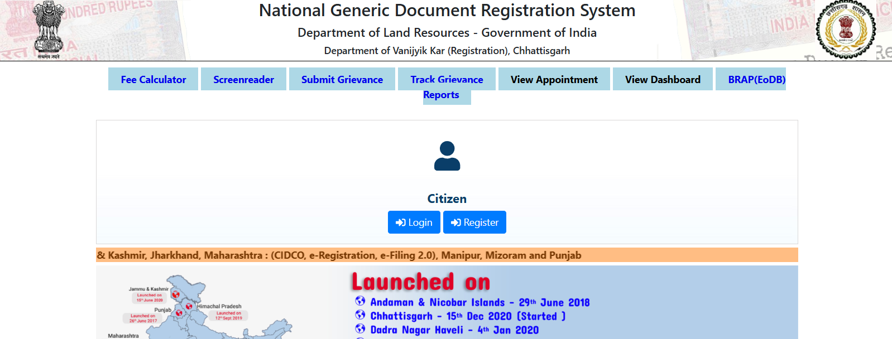
Task: Click the globe bullet beside Dadra Nagar Haveli
Action: [360, 329]
